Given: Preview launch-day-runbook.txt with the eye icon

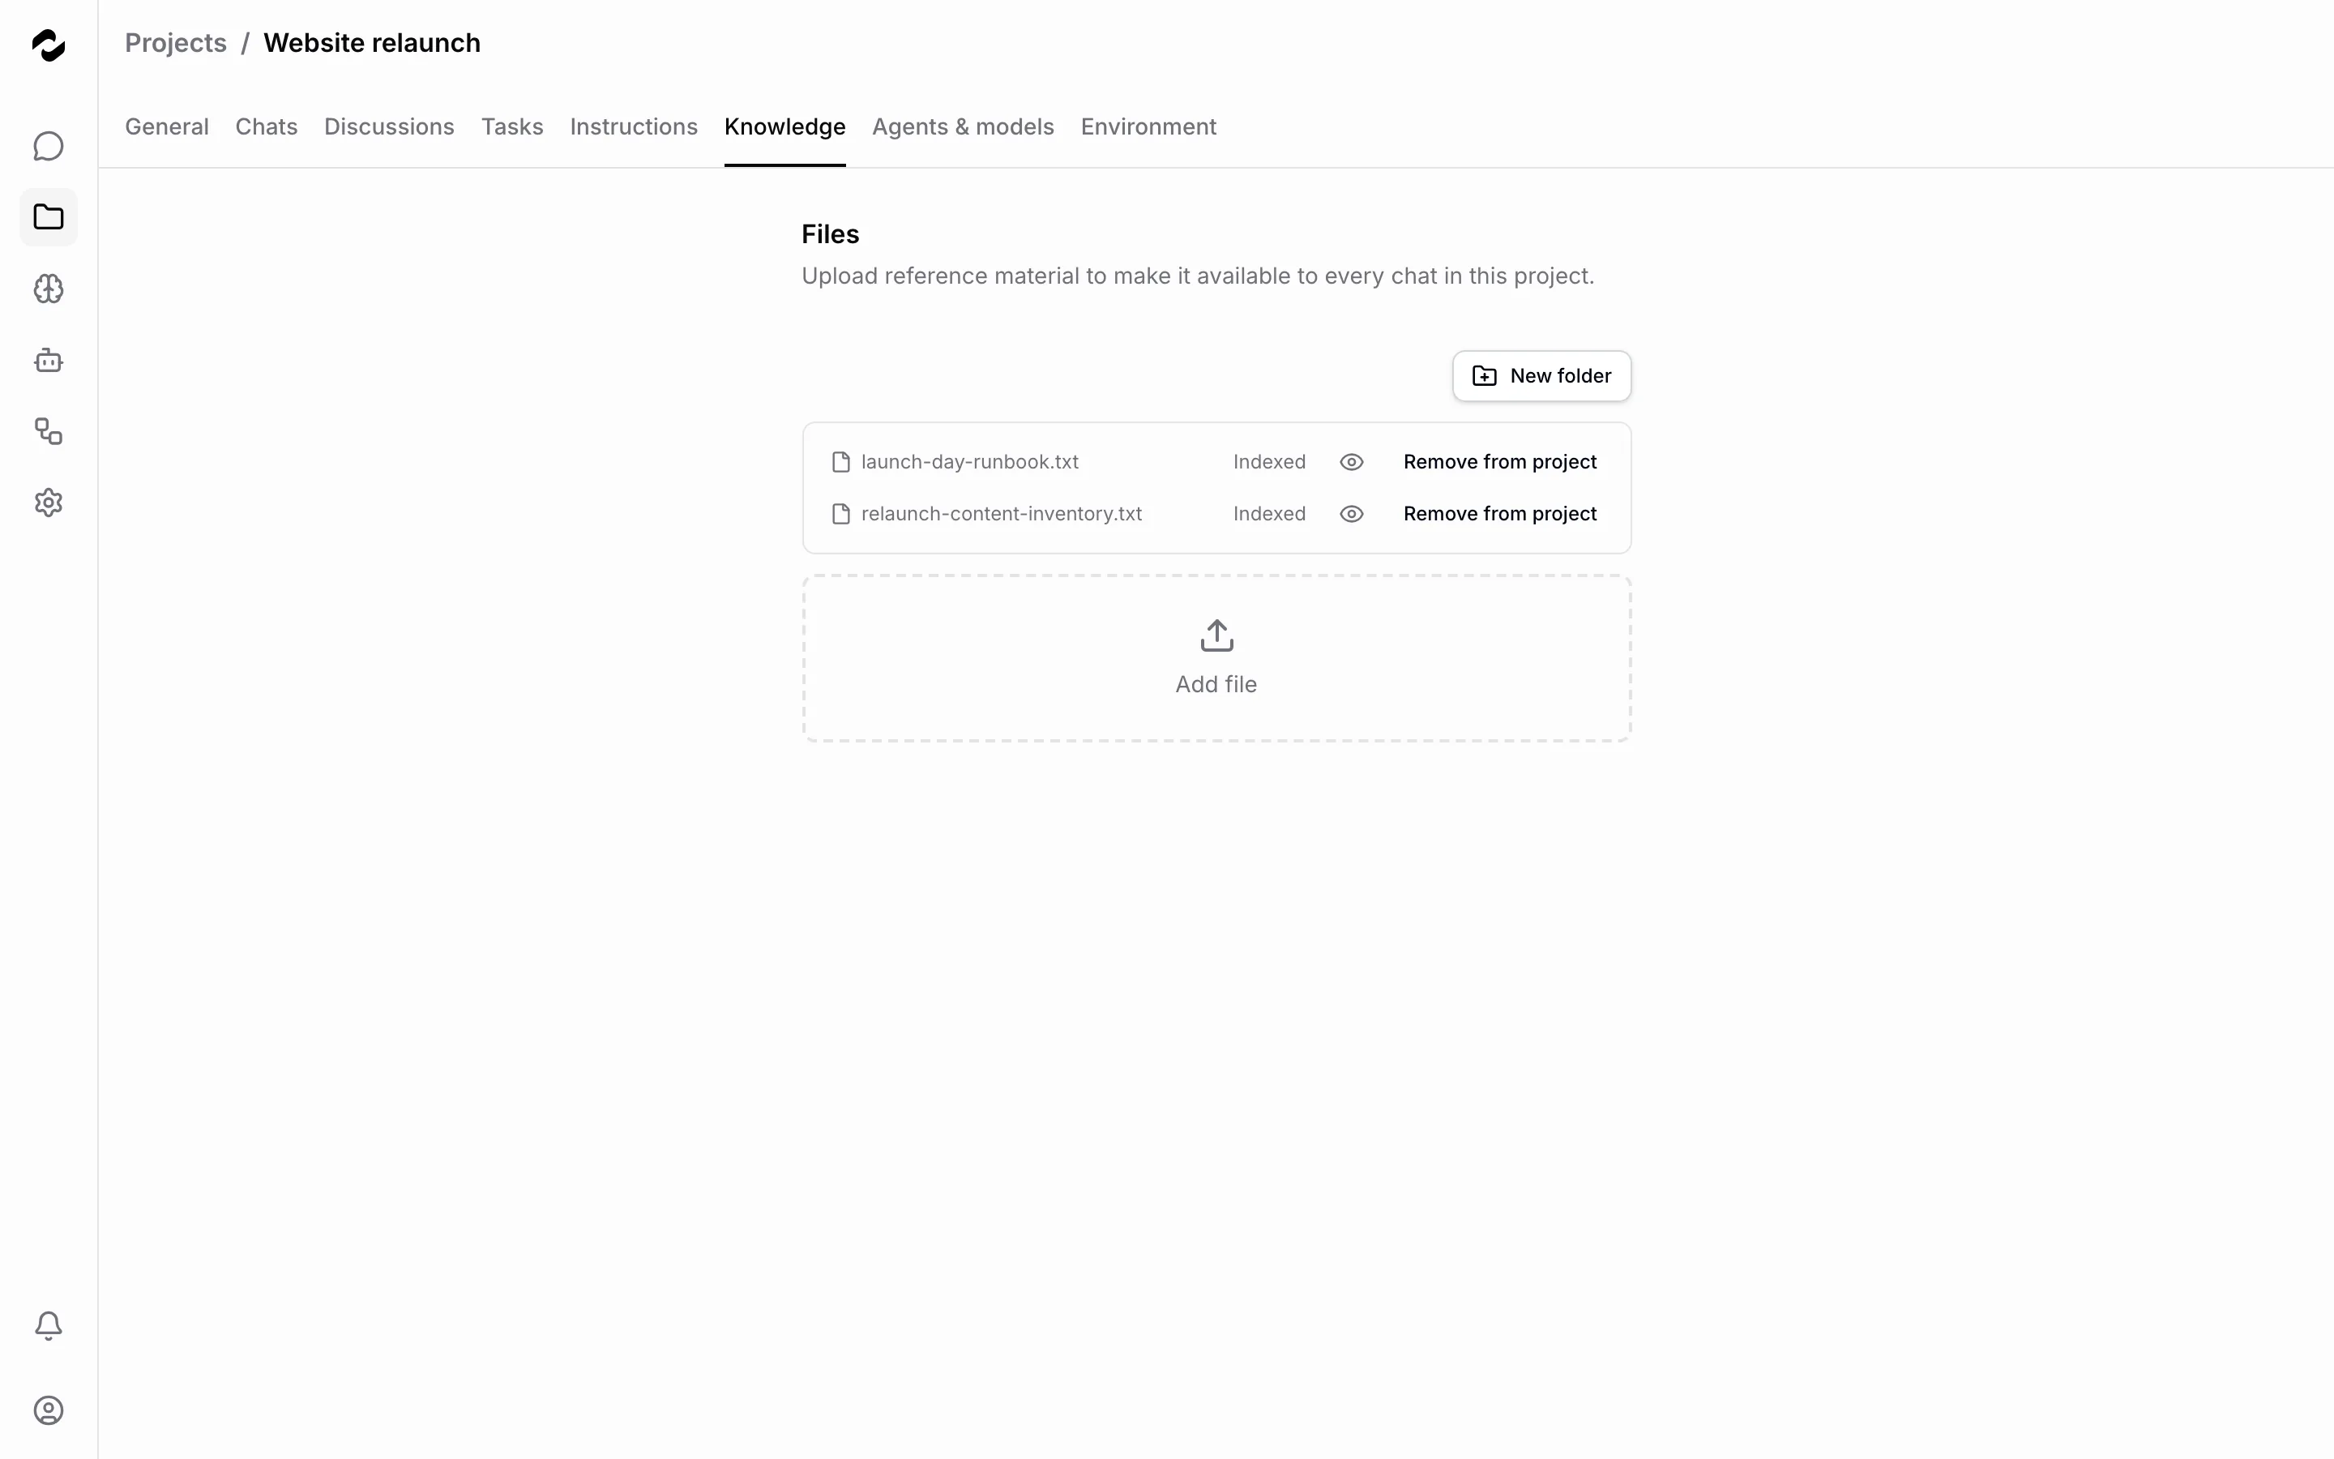Looking at the screenshot, I should point(1351,462).
